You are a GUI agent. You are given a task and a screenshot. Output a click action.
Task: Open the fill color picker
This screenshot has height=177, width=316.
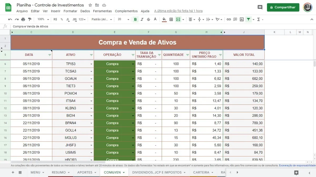[164, 19]
